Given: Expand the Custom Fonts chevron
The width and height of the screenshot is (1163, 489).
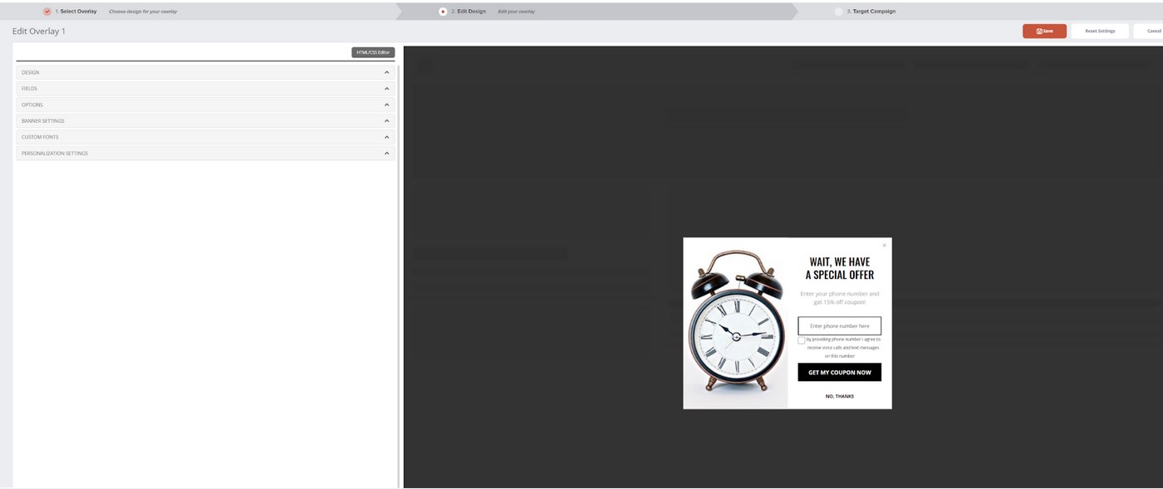Looking at the screenshot, I should pyautogui.click(x=386, y=137).
